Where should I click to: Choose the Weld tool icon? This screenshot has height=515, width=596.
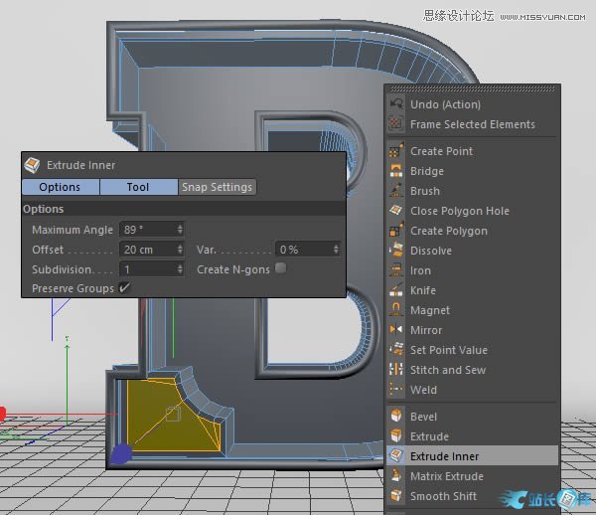point(396,390)
